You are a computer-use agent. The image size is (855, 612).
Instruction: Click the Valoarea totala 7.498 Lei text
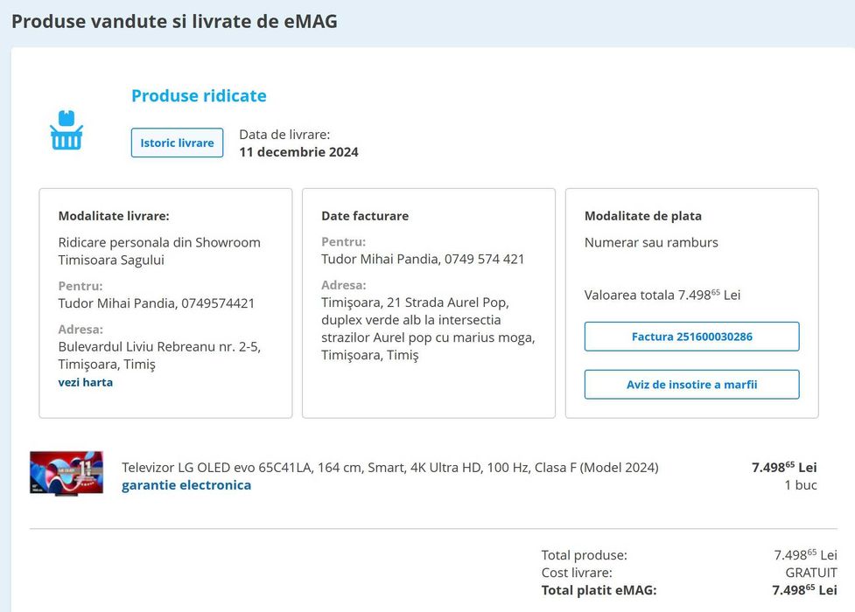coord(662,295)
